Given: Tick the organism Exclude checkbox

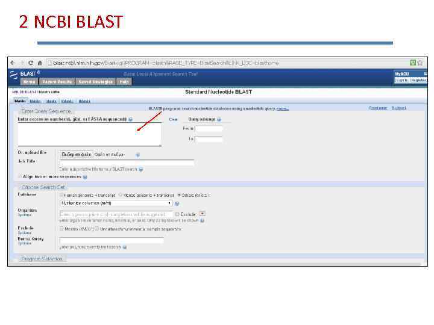Looking at the screenshot, I should click(177, 214).
